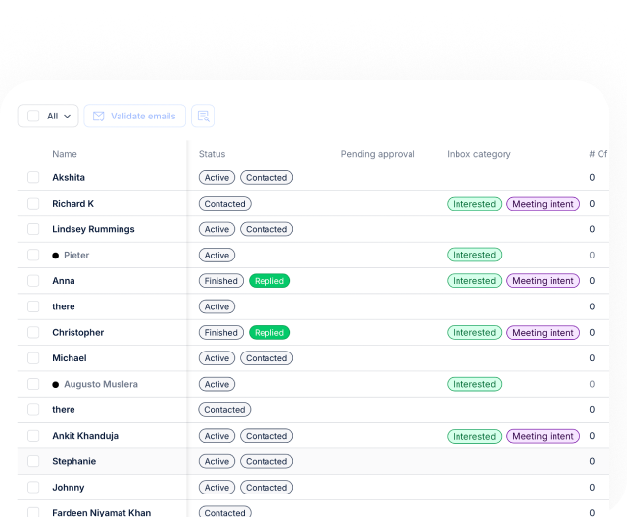
Task: Open the lead named Anna
Action: [x=63, y=281]
